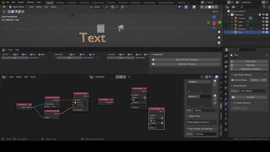Click the pin icon next to the NodeTree name

[x=129, y=77]
